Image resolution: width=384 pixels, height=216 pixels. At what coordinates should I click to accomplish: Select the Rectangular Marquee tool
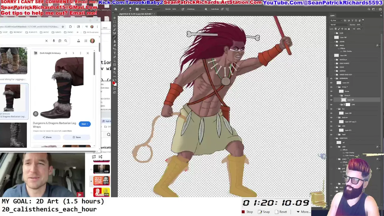115,22
